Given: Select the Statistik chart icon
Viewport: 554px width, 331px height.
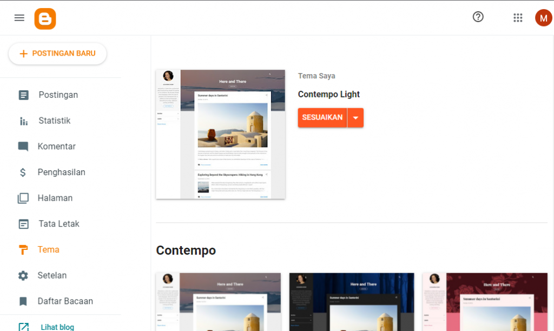Looking at the screenshot, I should (23, 121).
